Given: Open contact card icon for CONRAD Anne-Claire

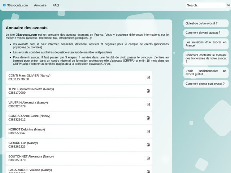Looking at the screenshot, I should (x=148, y=118).
